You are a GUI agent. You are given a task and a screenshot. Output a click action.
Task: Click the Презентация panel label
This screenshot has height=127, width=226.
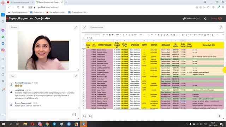pyautogui.click(x=96, y=28)
